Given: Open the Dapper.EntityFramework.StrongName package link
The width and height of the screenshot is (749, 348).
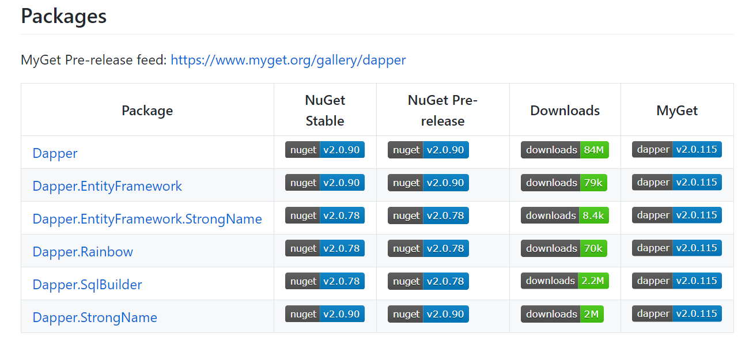Looking at the screenshot, I should pyautogui.click(x=147, y=219).
